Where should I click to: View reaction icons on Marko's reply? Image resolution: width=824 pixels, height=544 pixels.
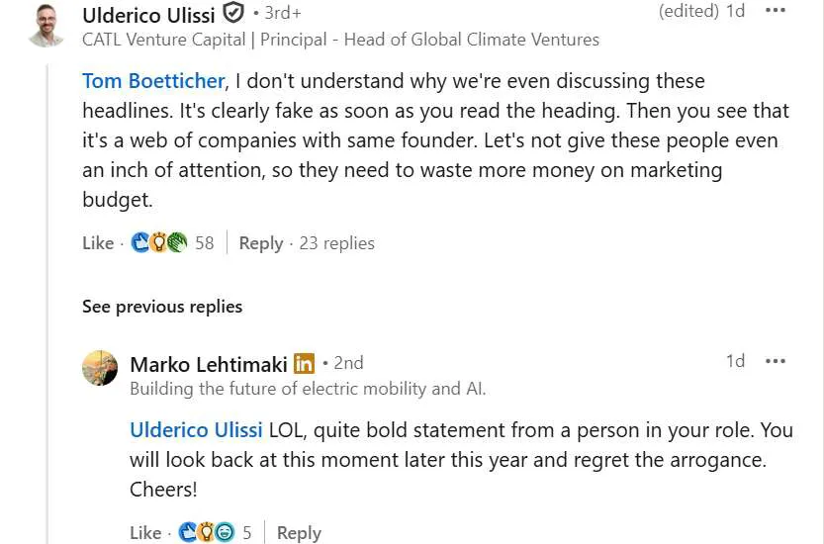point(207,533)
